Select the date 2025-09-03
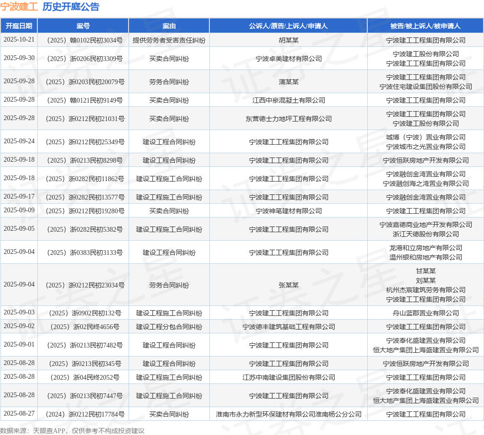 pos(19,313)
